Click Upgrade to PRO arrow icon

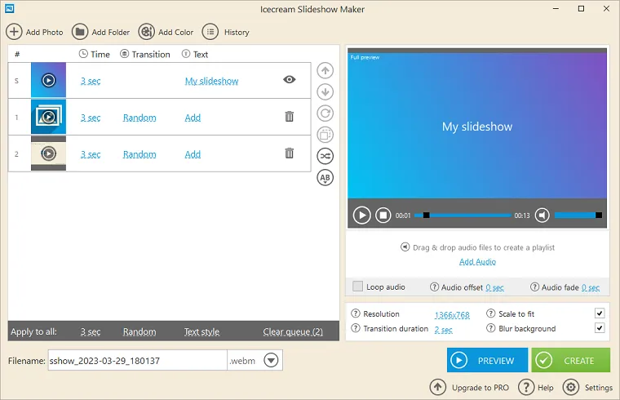click(x=438, y=387)
